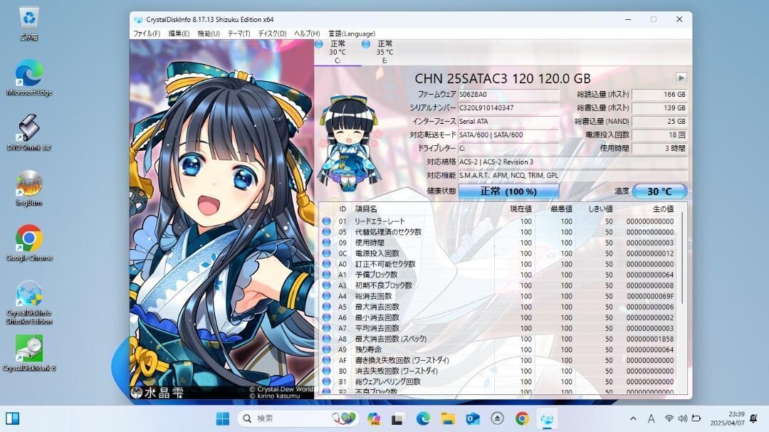
Task: Click the 正常 (100 %) health status button
Action: pos(508,191)
